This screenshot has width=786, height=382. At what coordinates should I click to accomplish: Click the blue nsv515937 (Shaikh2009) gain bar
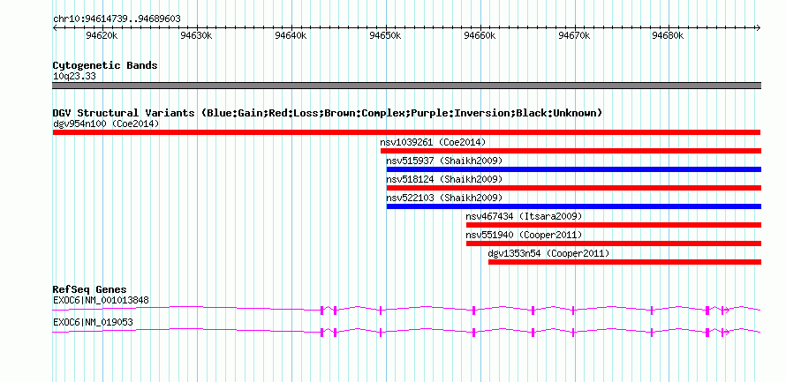(x=573, y=169)
